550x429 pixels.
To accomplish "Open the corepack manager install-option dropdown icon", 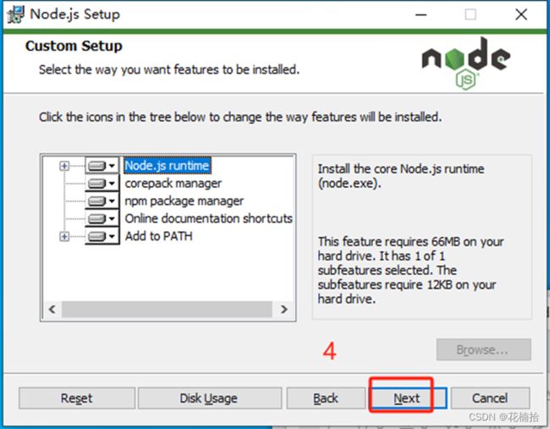I will 102,183.
